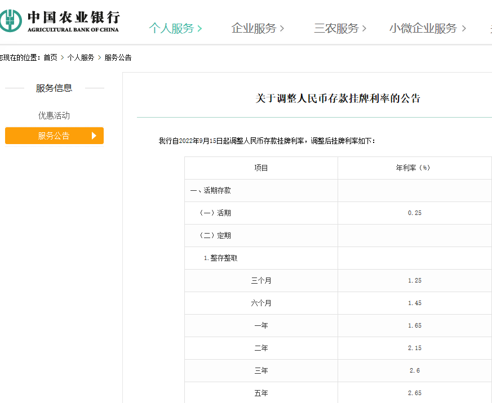Select the orange 服务公告 sidebar button
The width and height of the screenshot is (492, 403).
coord(54,136)
